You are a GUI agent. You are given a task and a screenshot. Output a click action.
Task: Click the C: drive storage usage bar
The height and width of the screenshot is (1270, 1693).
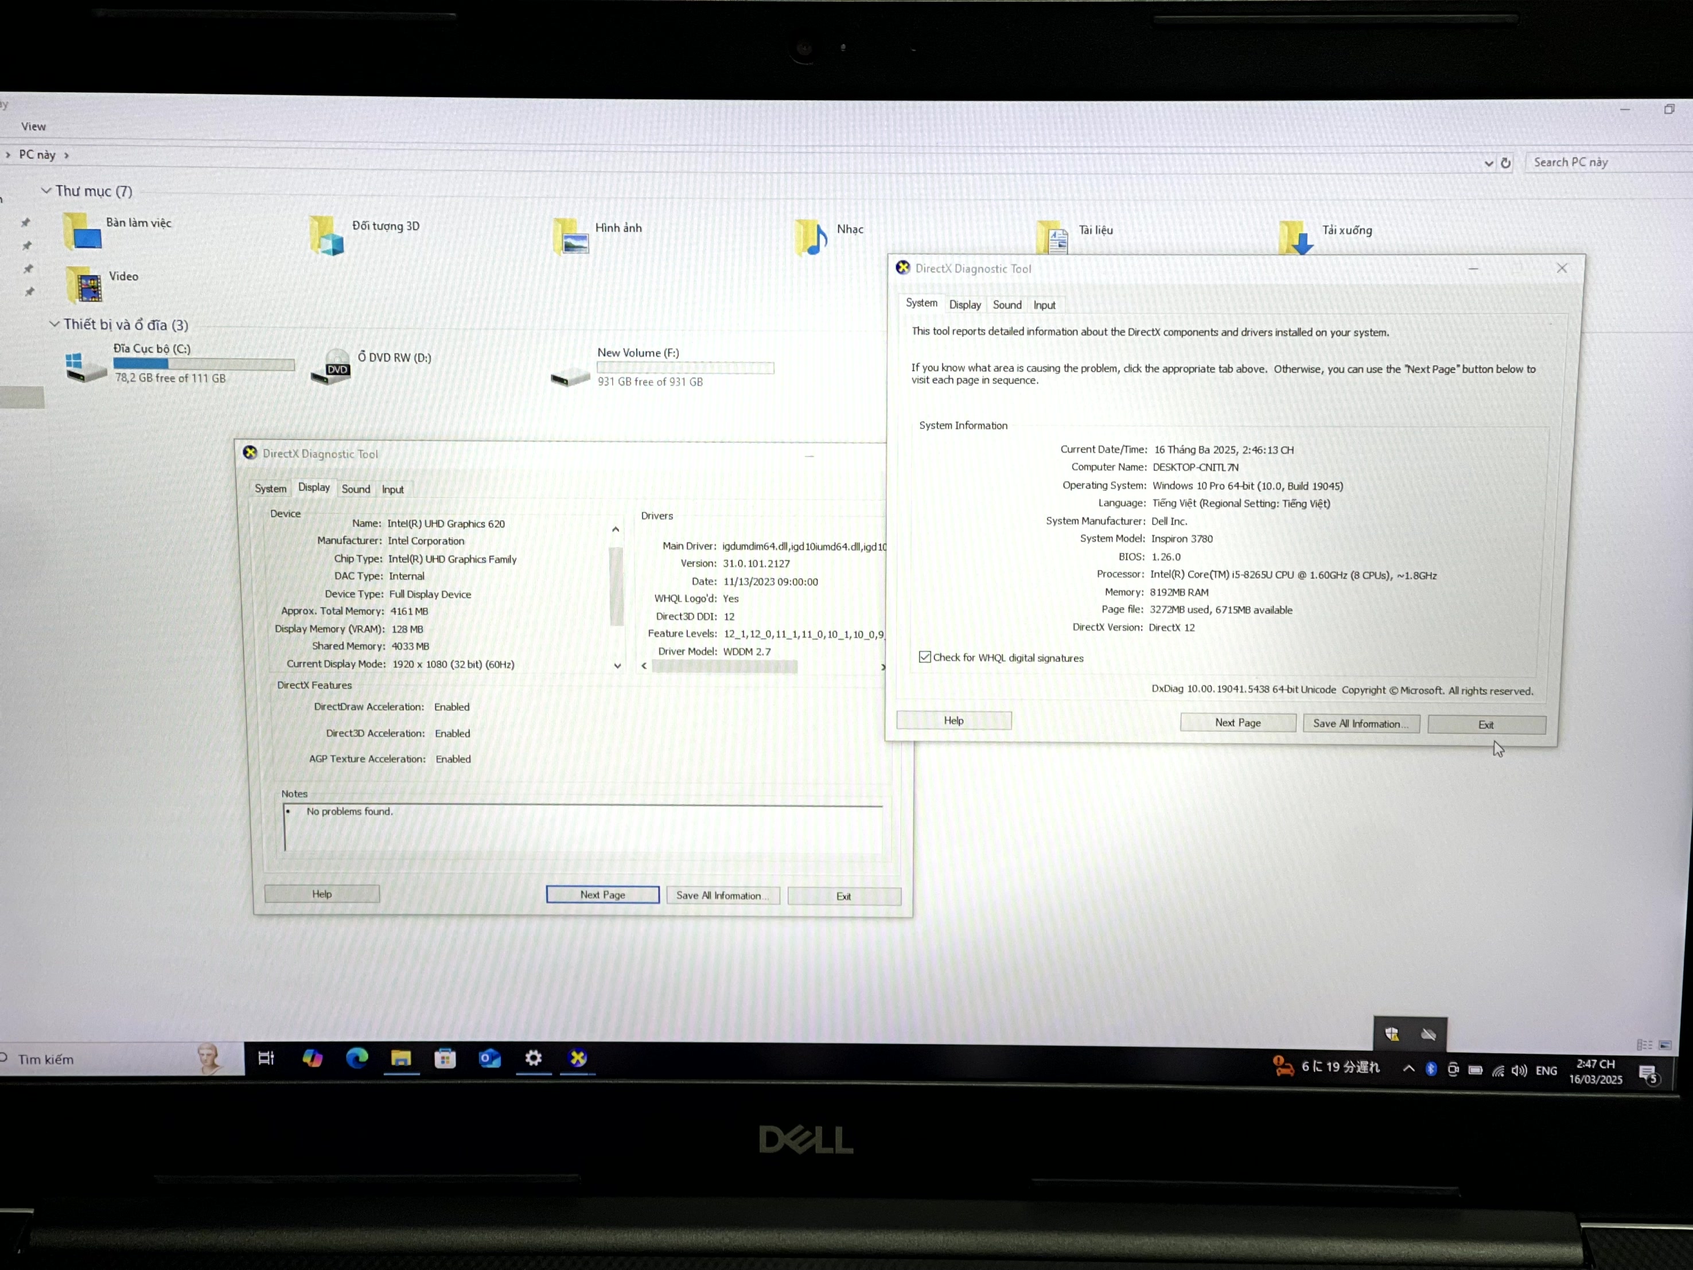[204, 364]
